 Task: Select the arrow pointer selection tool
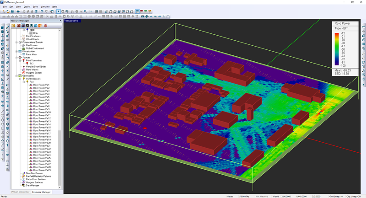58,11
